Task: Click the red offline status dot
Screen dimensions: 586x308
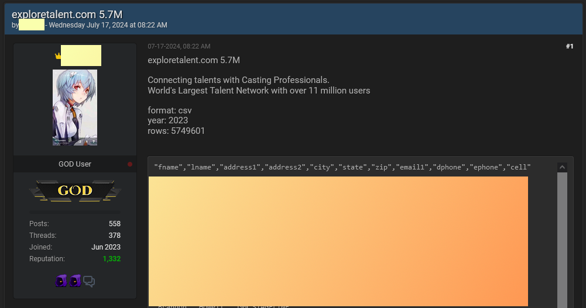Action: [x=130, y=164]
